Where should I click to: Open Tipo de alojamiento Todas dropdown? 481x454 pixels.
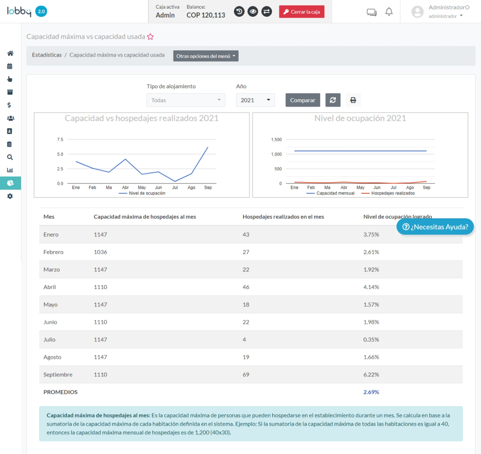coord(186,100)
